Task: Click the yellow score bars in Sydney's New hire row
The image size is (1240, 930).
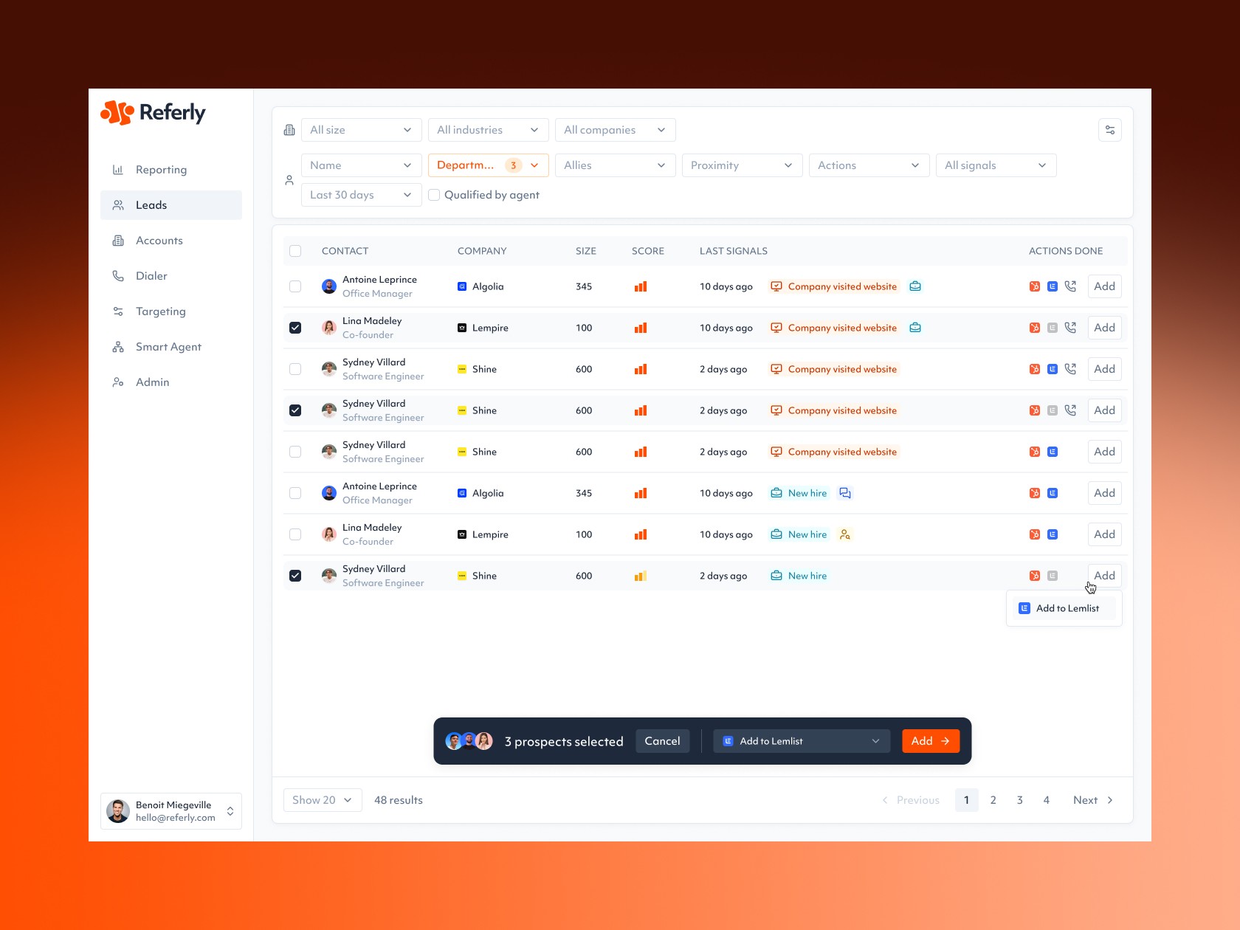Action: coord(641,576)
